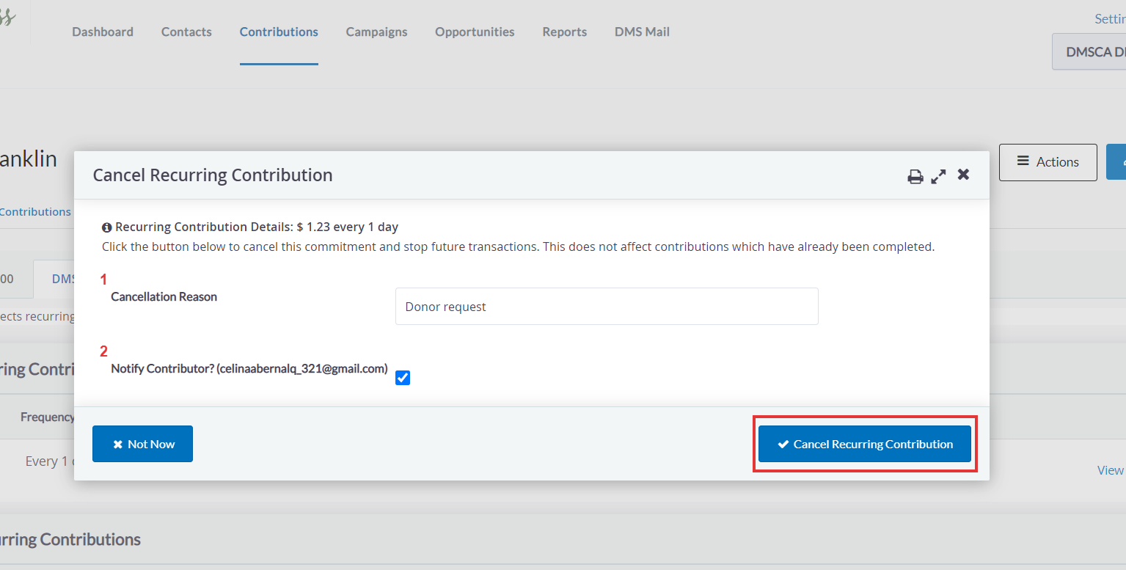
Task: Click the Settings link at top right
Action: [x=1109, y=19]
